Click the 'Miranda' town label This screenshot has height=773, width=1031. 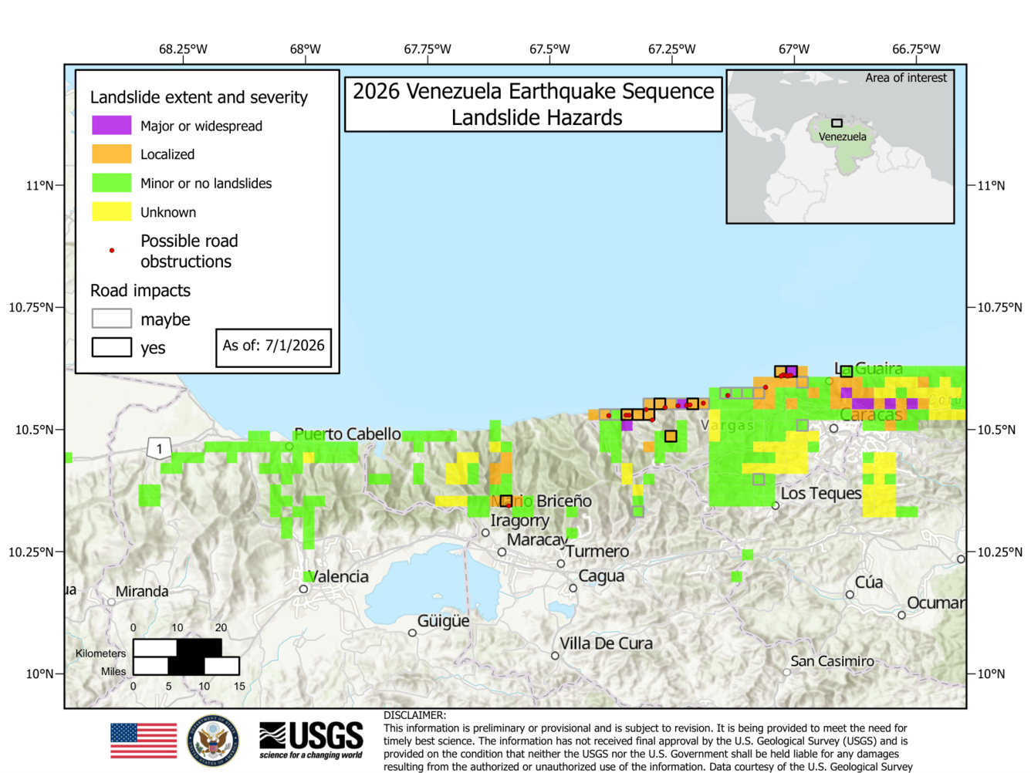pos(142,592)
